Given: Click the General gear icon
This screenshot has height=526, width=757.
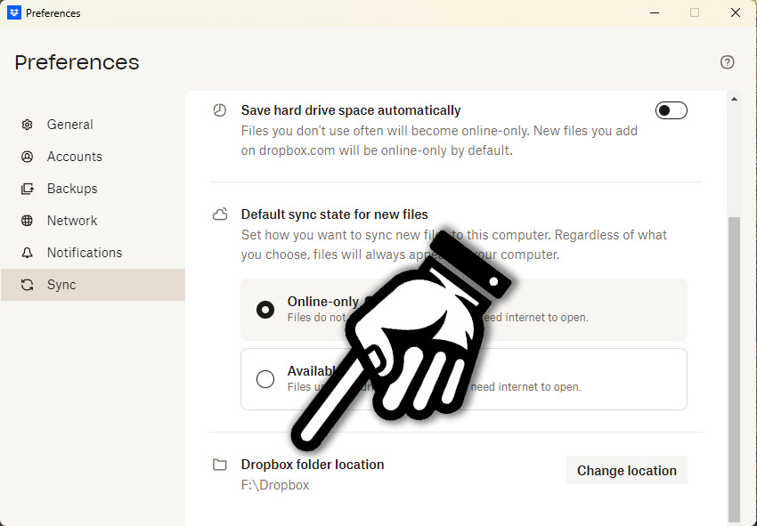Looking at the screenshot, I should pyautogui.click(x=28, y=125).
